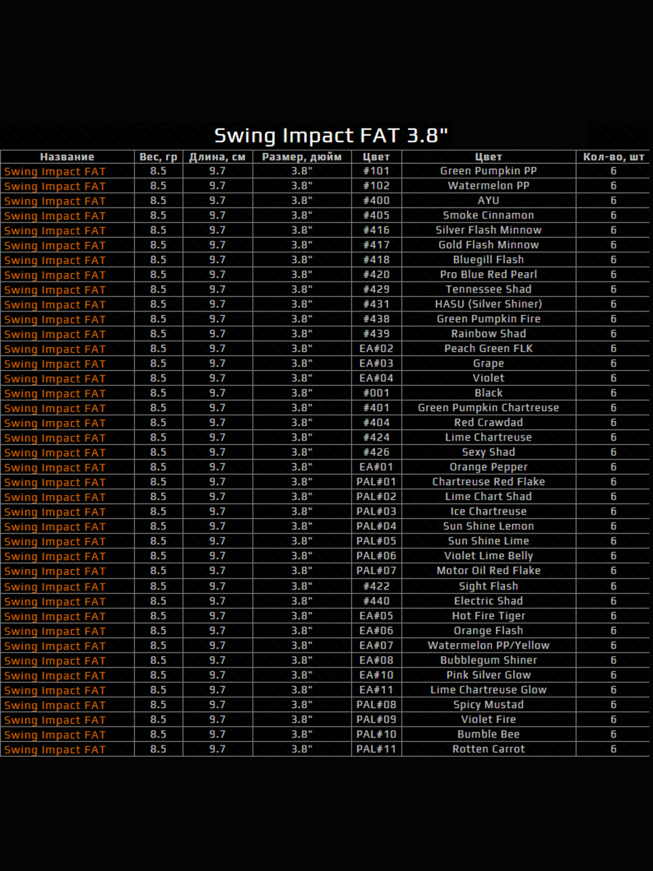This screenshot has height=871, width=653.
Task: Click the 'Orange Flash' cell
Action: pos(489,631)
